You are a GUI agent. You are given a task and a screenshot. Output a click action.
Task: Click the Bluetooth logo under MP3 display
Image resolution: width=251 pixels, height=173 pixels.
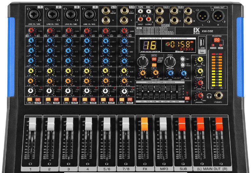179,51
